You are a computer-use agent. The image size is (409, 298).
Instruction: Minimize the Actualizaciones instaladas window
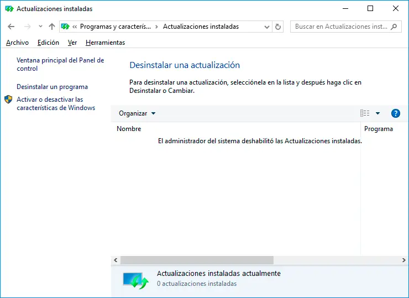click(x=345, y=9)
